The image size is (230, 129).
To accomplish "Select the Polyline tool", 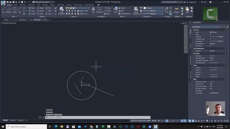I will (x=9, y=10).
